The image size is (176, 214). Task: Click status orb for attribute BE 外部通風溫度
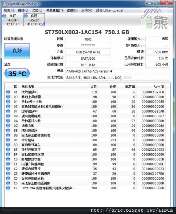click(8, 150)
